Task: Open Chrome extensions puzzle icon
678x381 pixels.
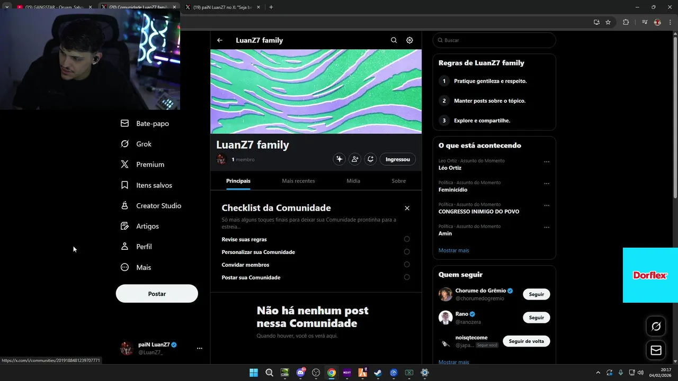Action: click(626, 22)
